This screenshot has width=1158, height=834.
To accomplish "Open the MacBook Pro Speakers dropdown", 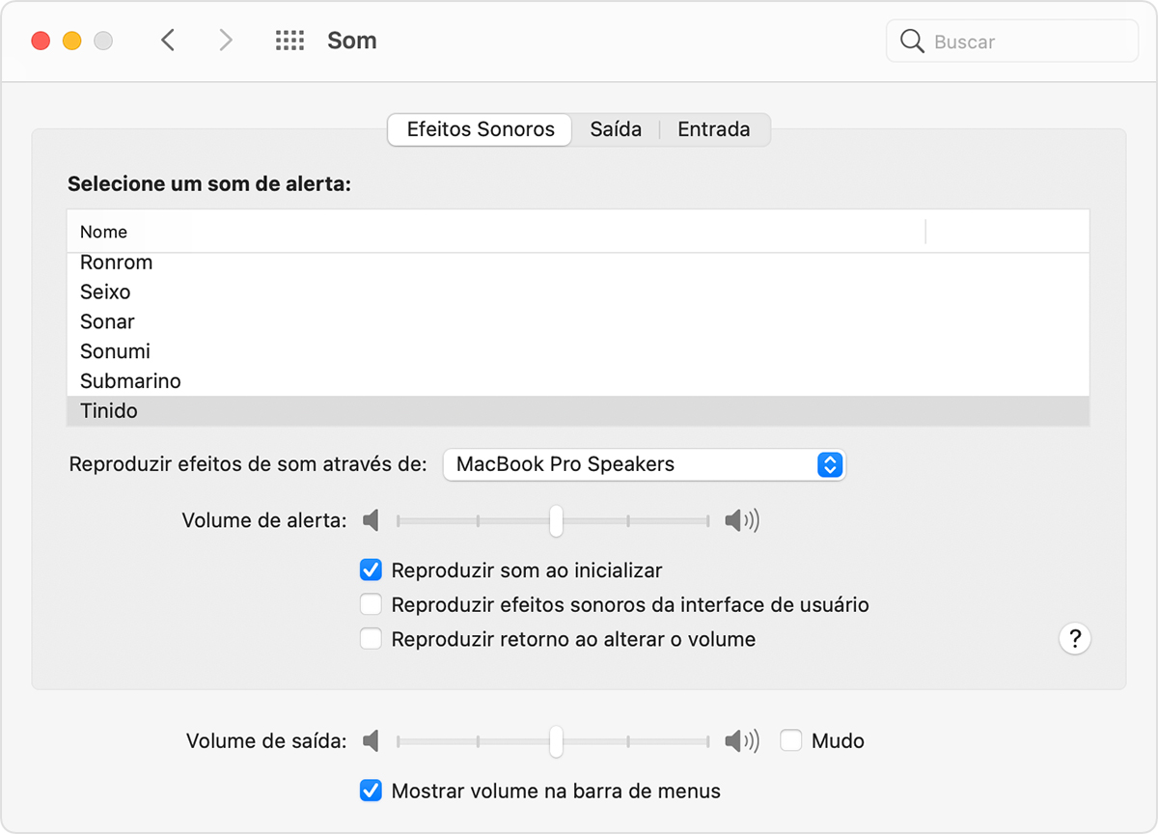I will coord(644,464).
